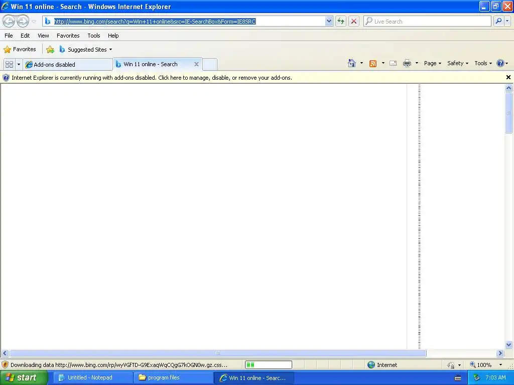Click the Internet security zone indicator
This screenshot has height=385, width=514.
click(x=382, y=365)
